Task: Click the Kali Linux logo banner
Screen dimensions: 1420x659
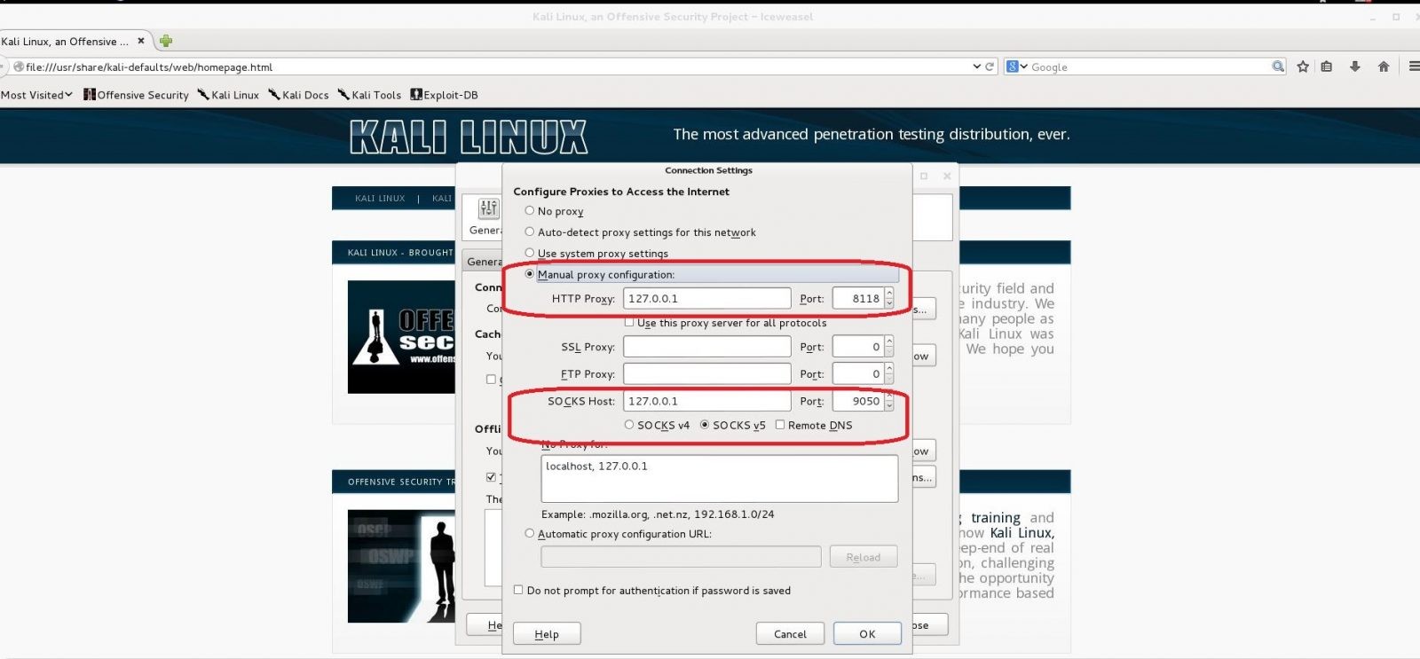Action: tap(469, 137)
